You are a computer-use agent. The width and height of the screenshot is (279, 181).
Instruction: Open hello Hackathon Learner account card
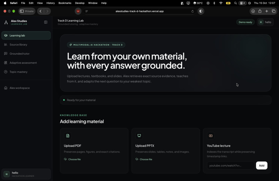[26, 174]
